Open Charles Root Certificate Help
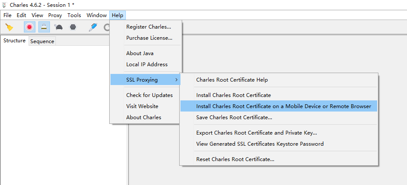 (x=232, y=80)
